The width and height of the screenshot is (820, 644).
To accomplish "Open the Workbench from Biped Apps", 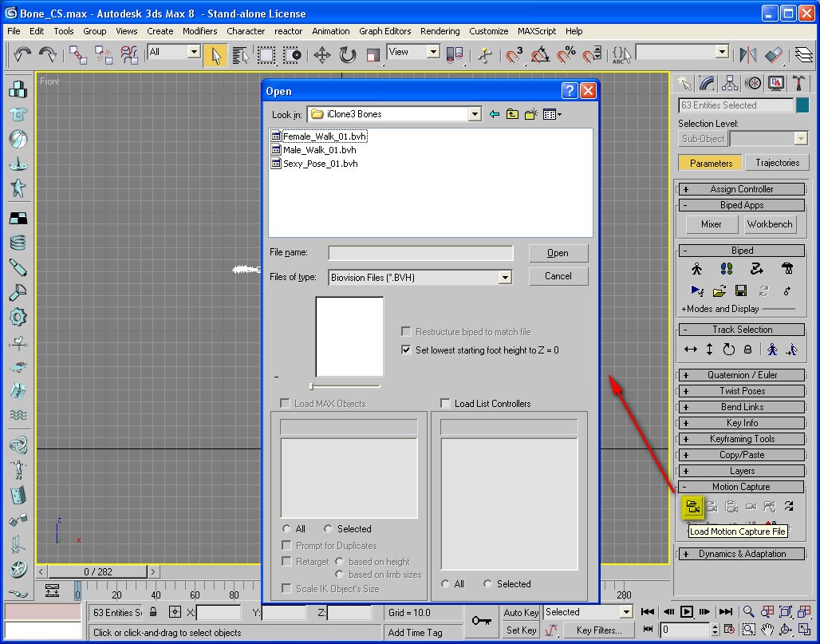I will tap(768, 224).
